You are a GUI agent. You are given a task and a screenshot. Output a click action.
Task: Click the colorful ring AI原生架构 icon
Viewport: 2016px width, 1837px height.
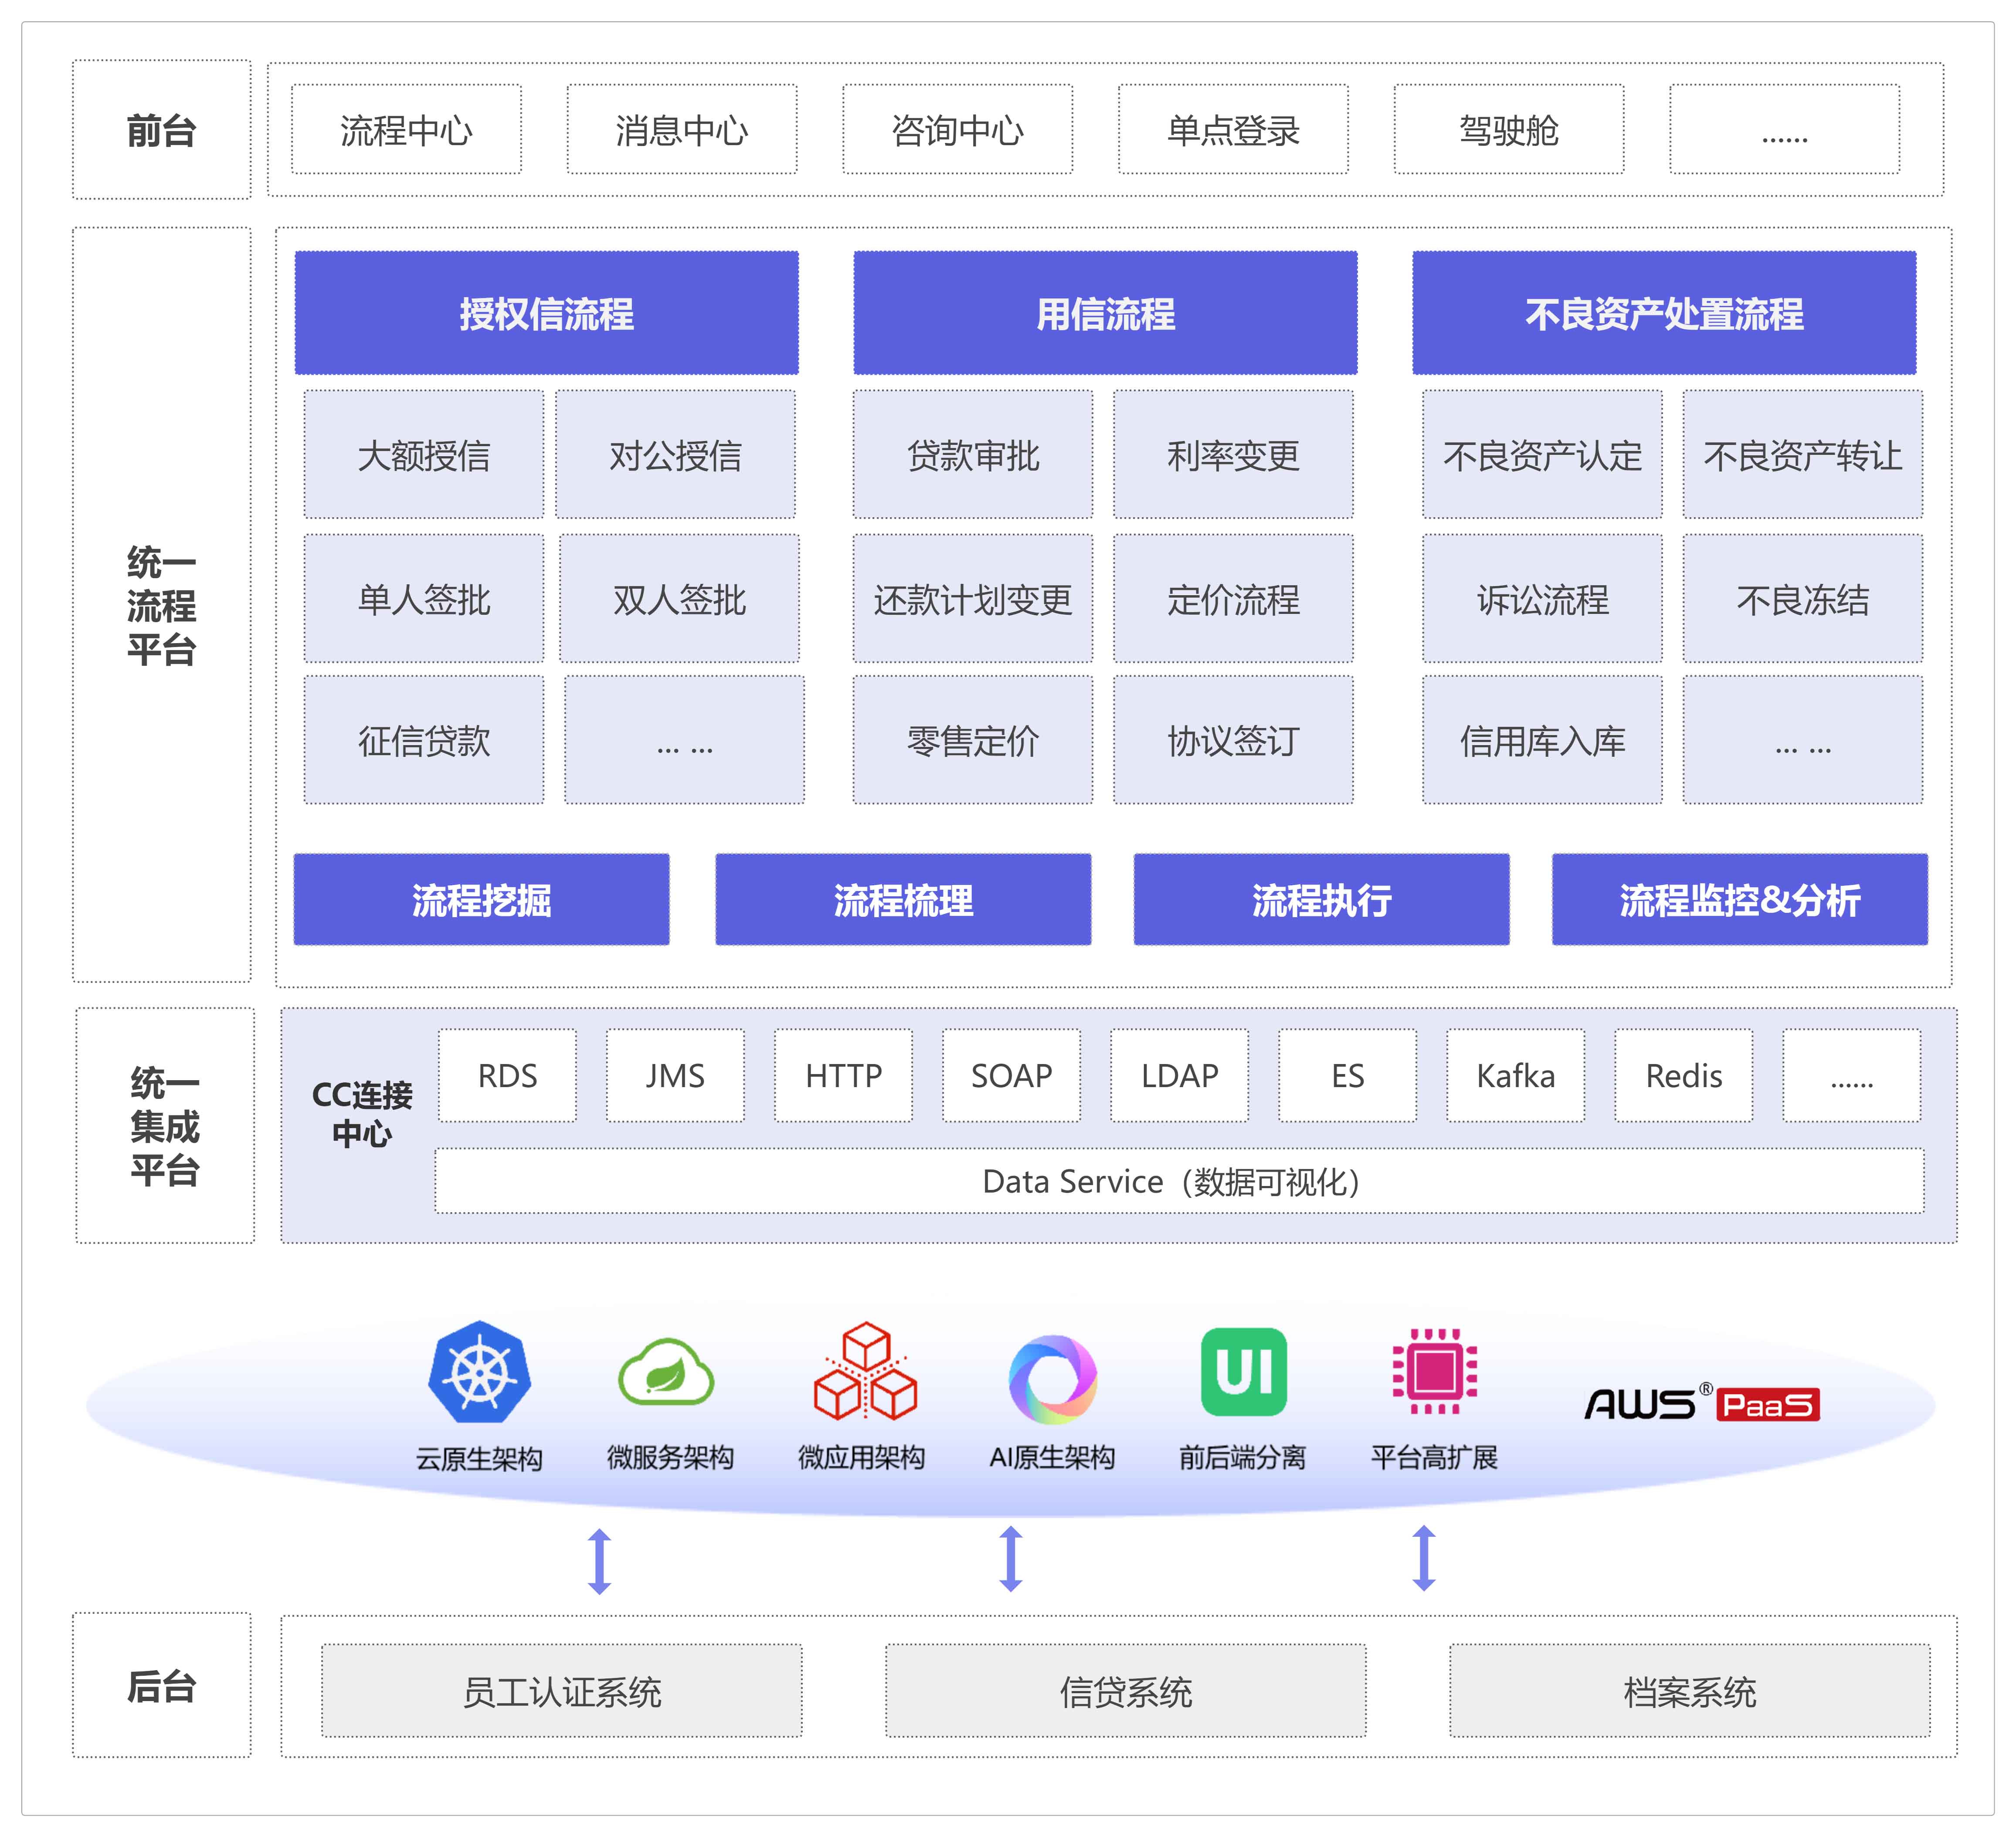click(1052, 1379)
